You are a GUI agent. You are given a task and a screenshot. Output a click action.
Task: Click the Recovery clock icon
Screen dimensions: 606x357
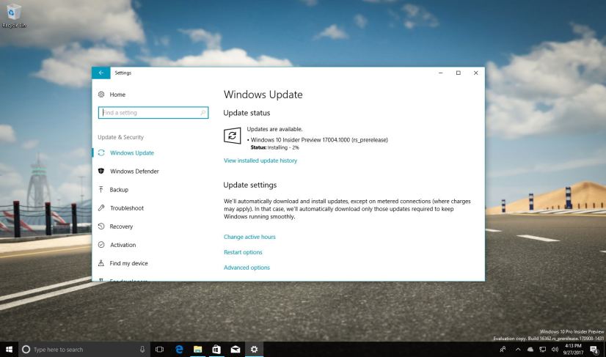[x=101, y=227]
